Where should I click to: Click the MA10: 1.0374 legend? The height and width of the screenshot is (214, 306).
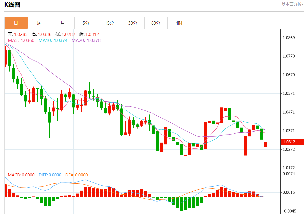tap(53, 40)
